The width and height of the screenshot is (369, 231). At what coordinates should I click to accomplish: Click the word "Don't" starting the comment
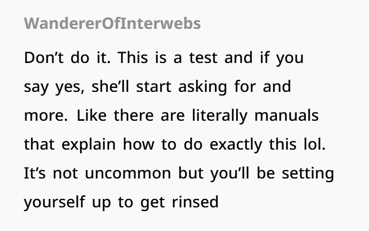(44, 58)
